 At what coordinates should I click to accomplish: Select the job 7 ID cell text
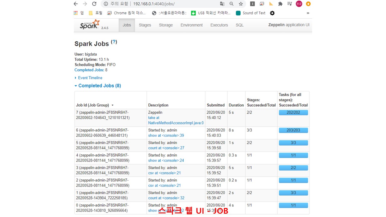103,115
